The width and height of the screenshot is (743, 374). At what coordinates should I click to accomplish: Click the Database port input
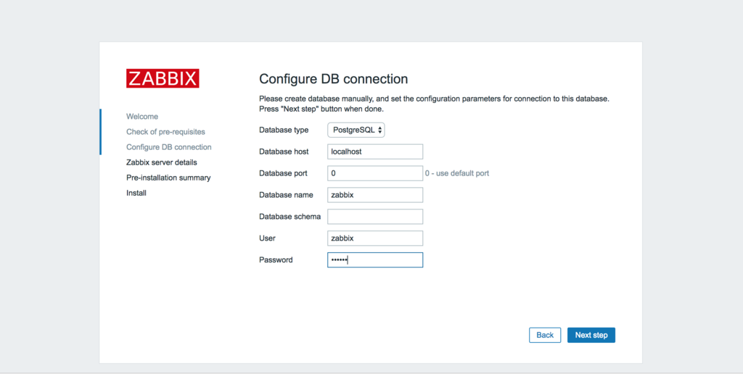coord(375,173)
